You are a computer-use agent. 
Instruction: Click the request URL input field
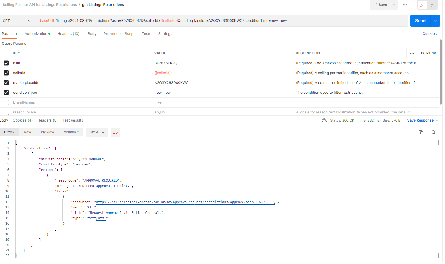click(x=221, y=21)
